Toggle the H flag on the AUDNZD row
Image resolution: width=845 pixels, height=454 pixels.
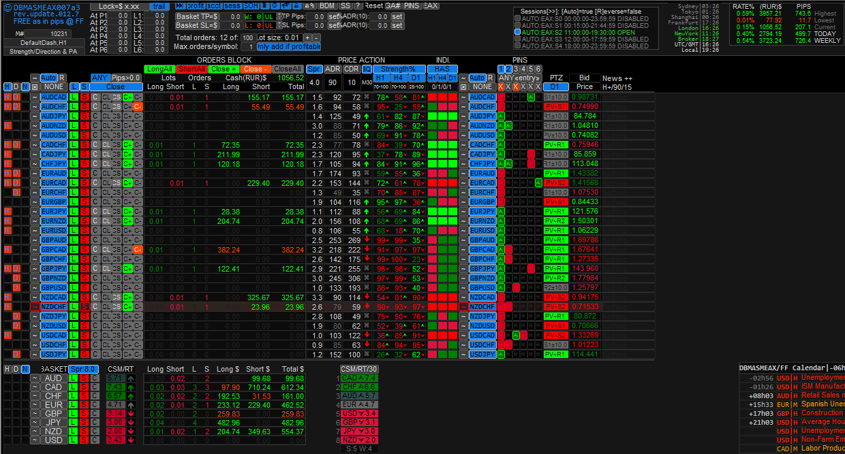click(x=7, y=126)
